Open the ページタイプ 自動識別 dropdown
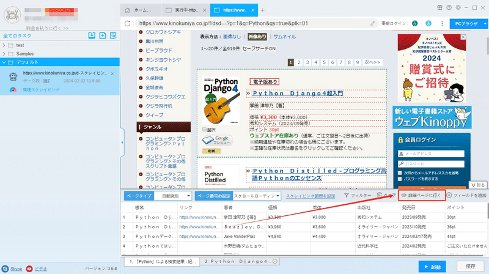The height and width of the screenshot is (274, 489). [x=173, y=196]
